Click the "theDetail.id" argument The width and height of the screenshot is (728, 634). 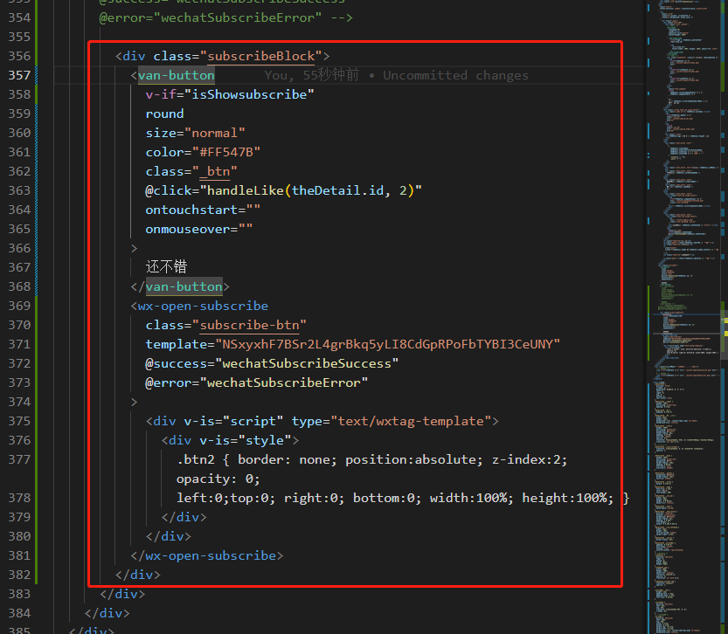(337, 190)
